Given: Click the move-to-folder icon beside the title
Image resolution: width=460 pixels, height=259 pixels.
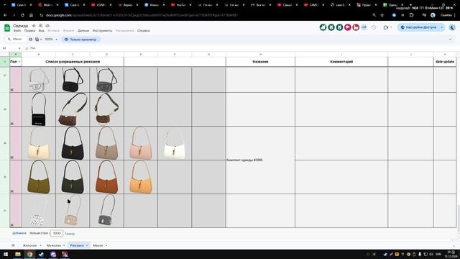Looking at the screenshot, I should (x=41, y=26).
